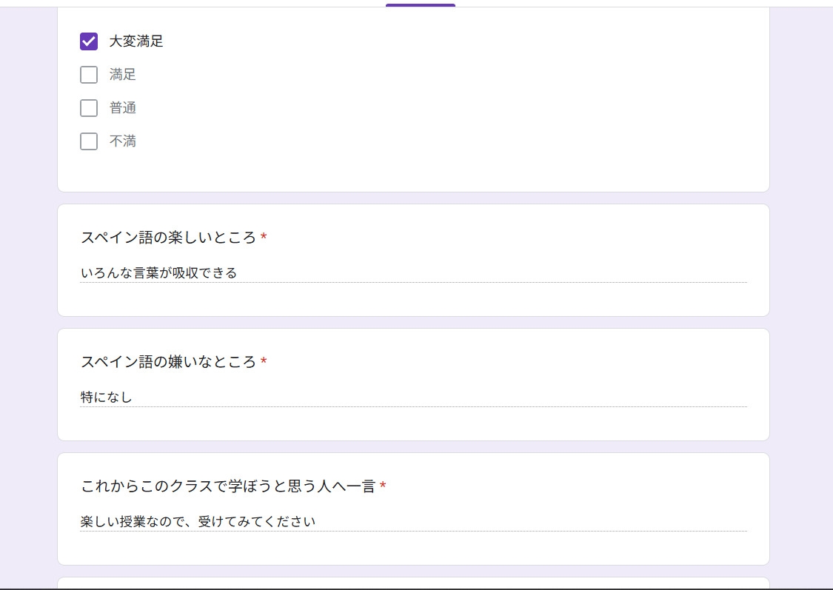
Task: Enable the 不満 checkbox
Action: [x=89, y=141]
